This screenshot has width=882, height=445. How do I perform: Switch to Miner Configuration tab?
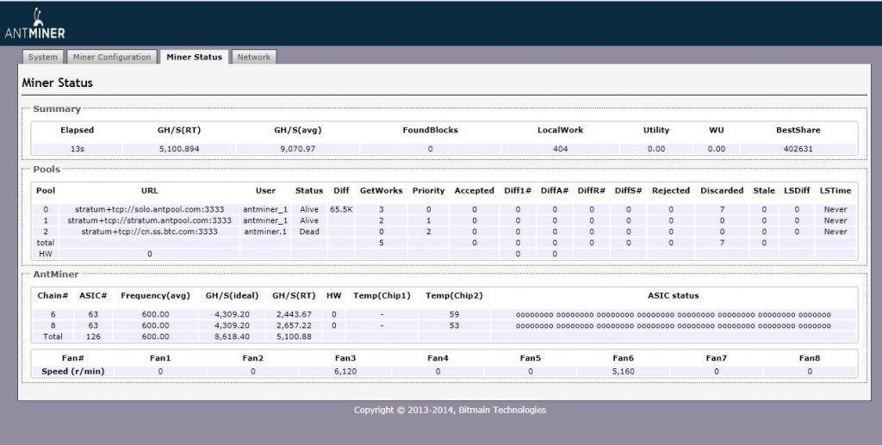[x=112, y=57]
